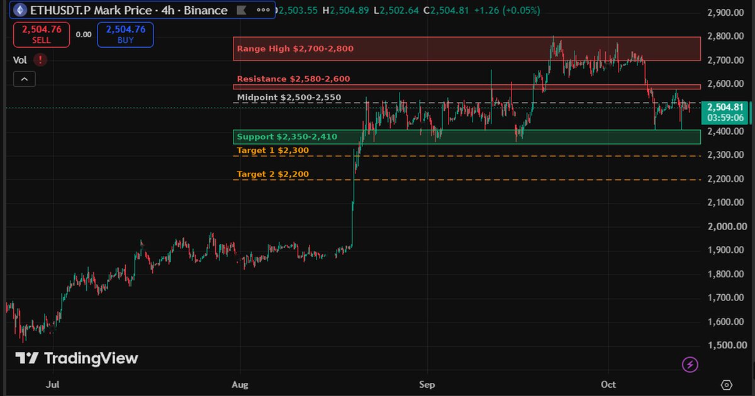Select the Support $2,350-2,410 zone
Screen dimensions: 755x396
pos(466,136)
